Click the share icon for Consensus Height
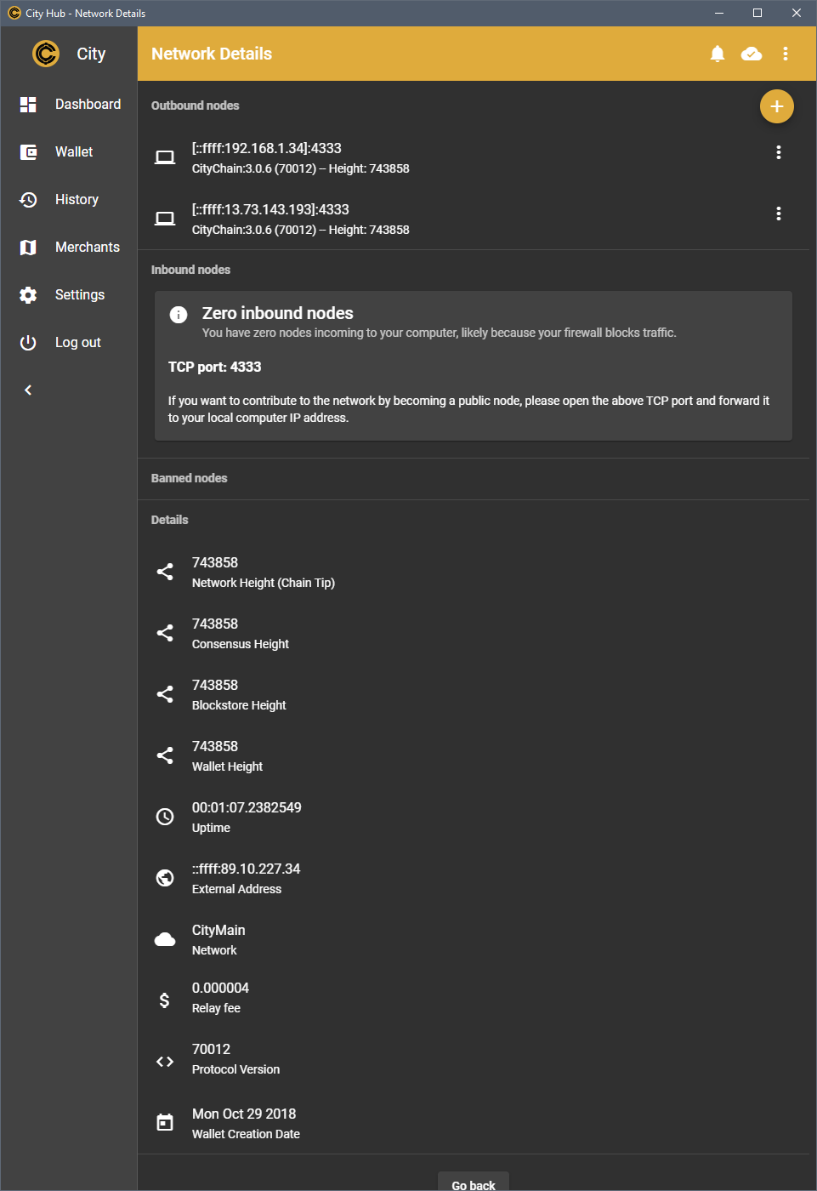 tap(165, 633)
